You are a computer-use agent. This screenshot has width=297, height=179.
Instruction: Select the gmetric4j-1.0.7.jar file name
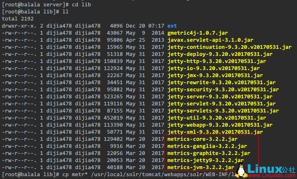[198, 33]
